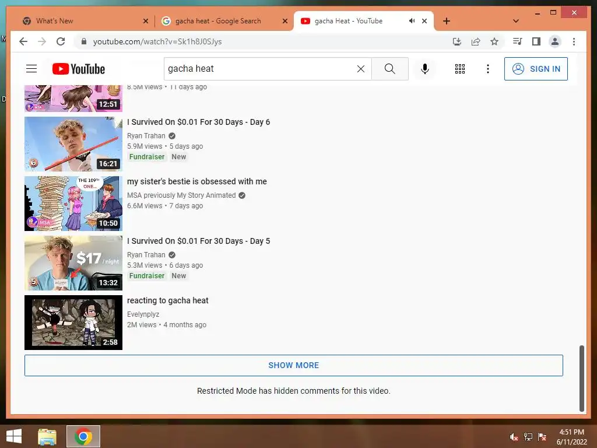The image size is (597, 448).
Task: Open YouTube settings three-dot menu
Action: pos(488,69)
